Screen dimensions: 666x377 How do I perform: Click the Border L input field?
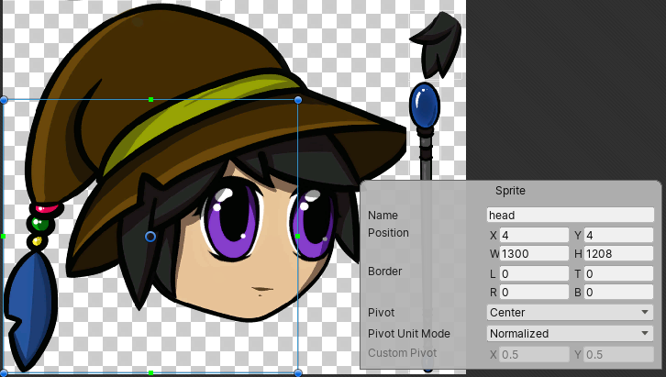[534, 273]
